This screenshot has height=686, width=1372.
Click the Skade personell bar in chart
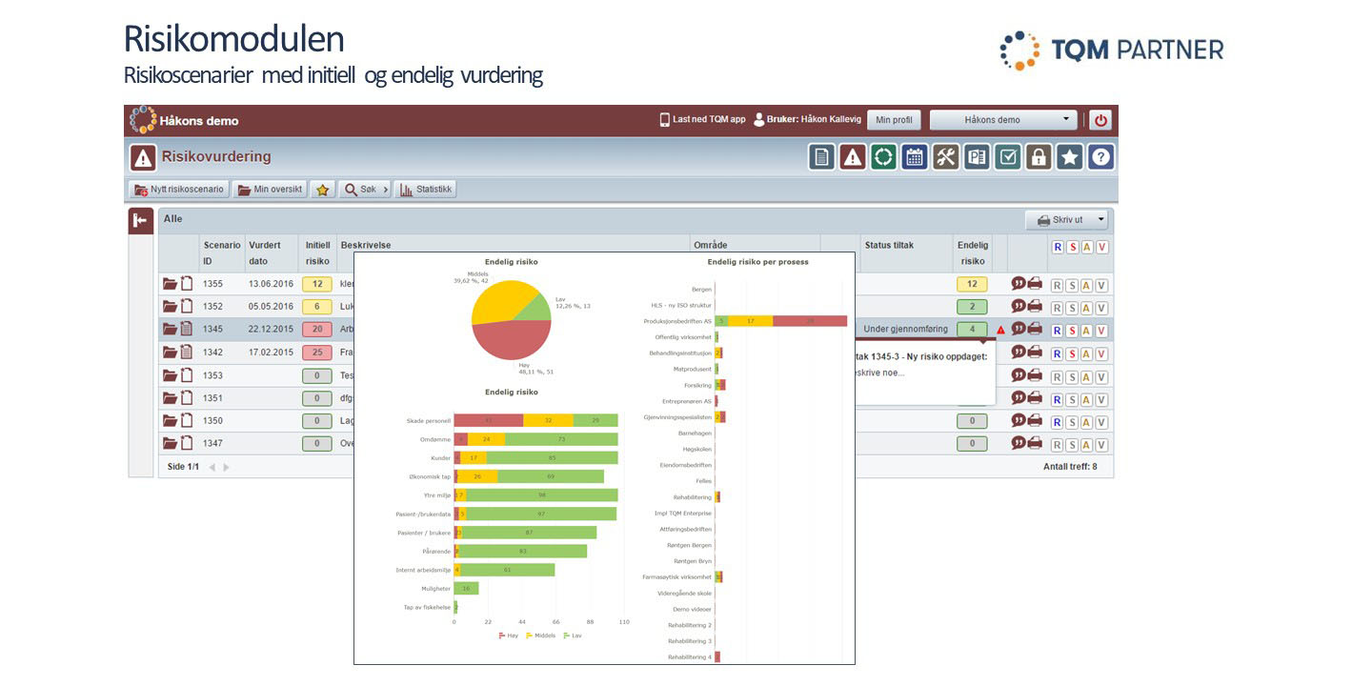click(535, 420)
